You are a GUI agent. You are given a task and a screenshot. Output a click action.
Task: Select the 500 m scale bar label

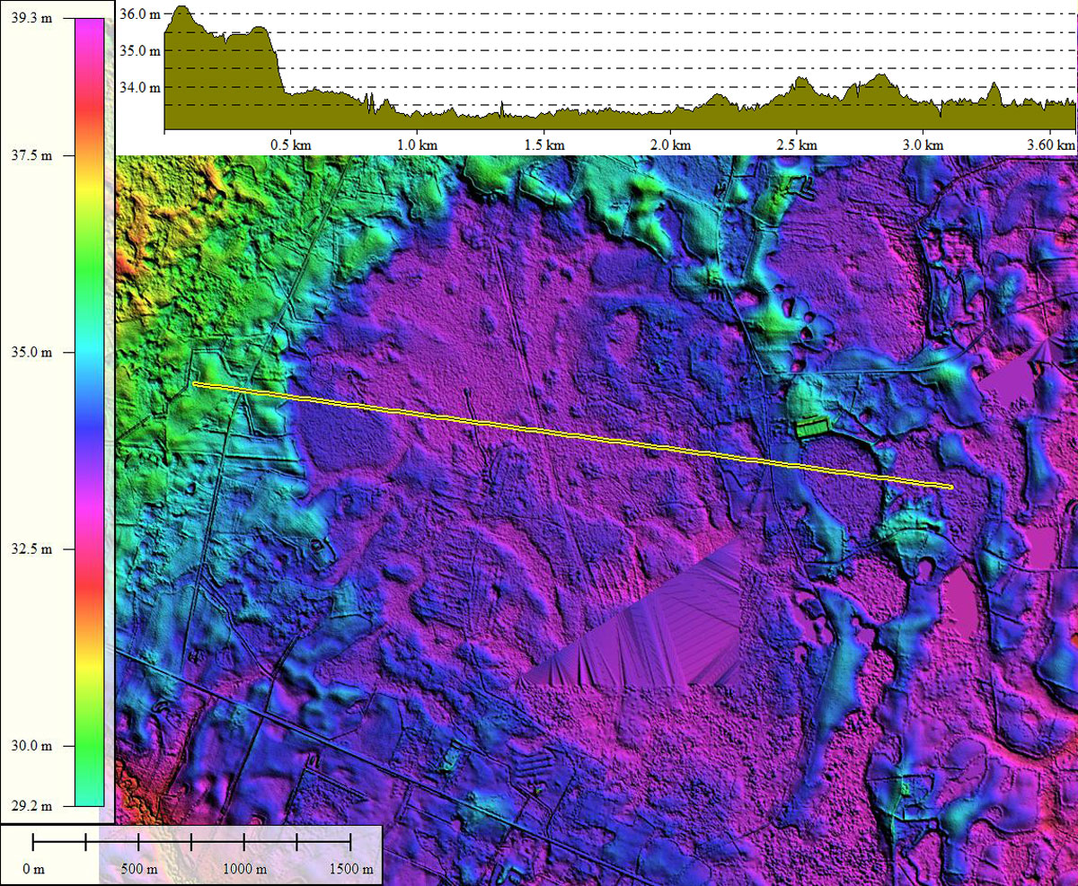(x=138, y=869)
